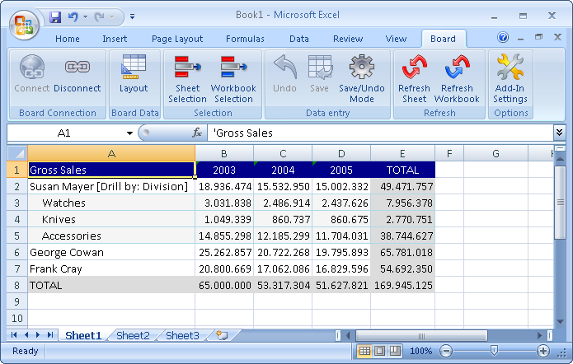This screenshot has height=364, width=573.
Task: Switch to Page Layout view button
Action: (x=380, y=351)
